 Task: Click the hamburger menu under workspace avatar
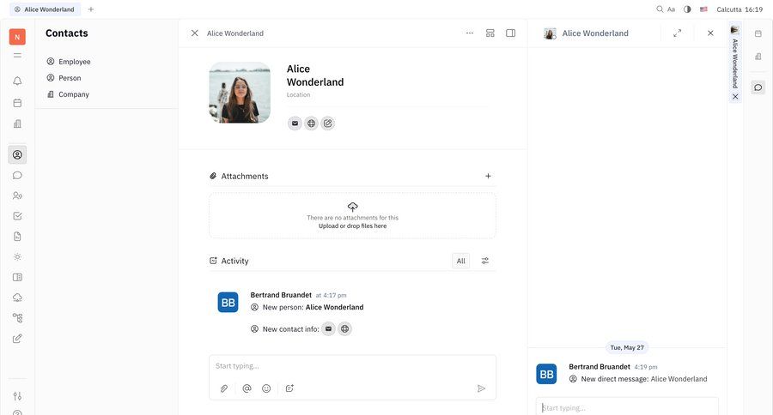[17, 56]
